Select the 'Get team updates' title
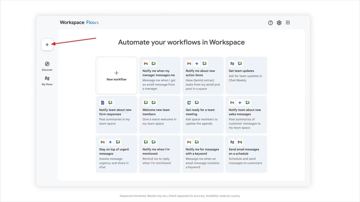 [241, 71]
